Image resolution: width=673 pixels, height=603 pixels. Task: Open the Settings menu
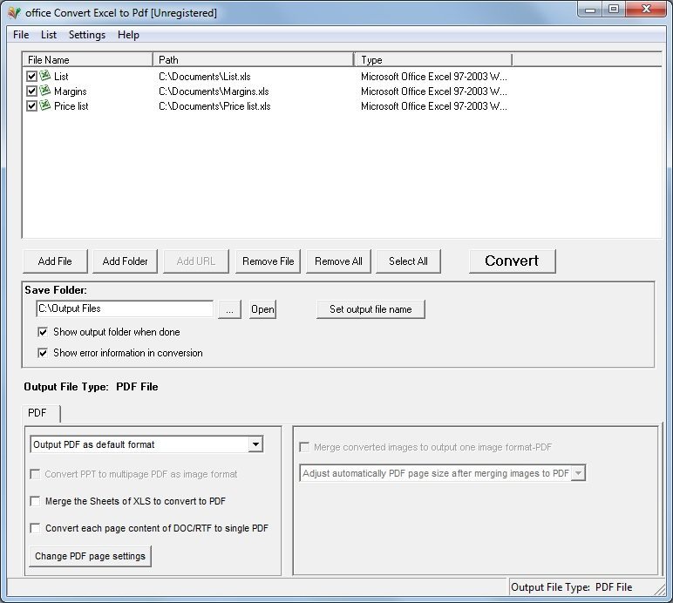click(x=87, y=35)
